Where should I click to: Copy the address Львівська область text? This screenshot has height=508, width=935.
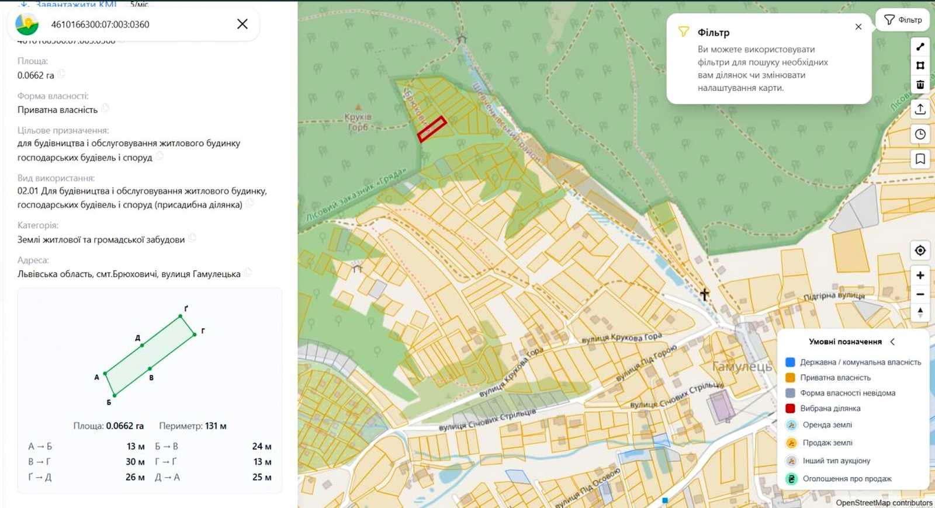click(x=248, y=272)
